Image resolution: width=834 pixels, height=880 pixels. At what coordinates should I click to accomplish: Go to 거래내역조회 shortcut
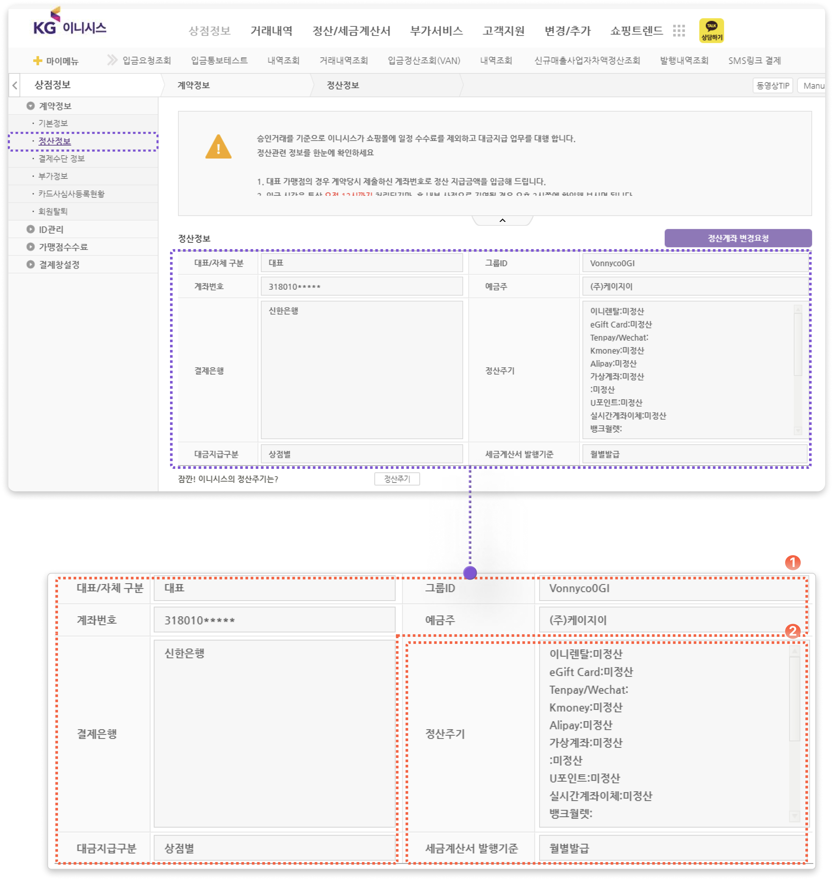pos(344,61)
